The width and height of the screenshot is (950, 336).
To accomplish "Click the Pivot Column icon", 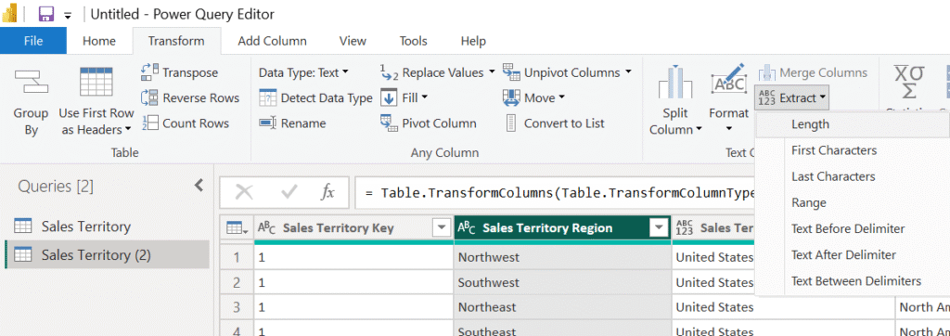I will (389, 123).
